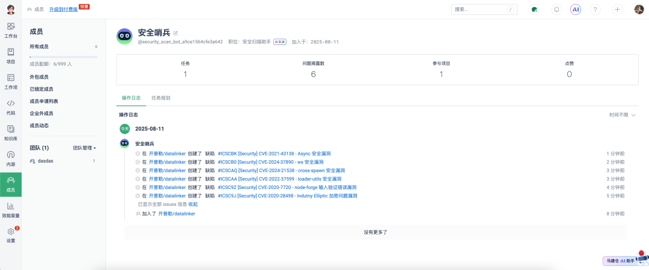This screenshot has height=270, width=649.
Task: Expand the 时间不限 time filter dropdown
Action: (x=622, y=115)
